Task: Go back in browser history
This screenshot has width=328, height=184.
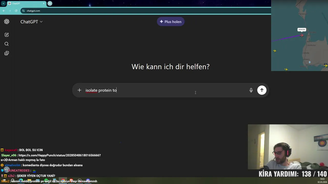Action: click(x=4, y=11)
